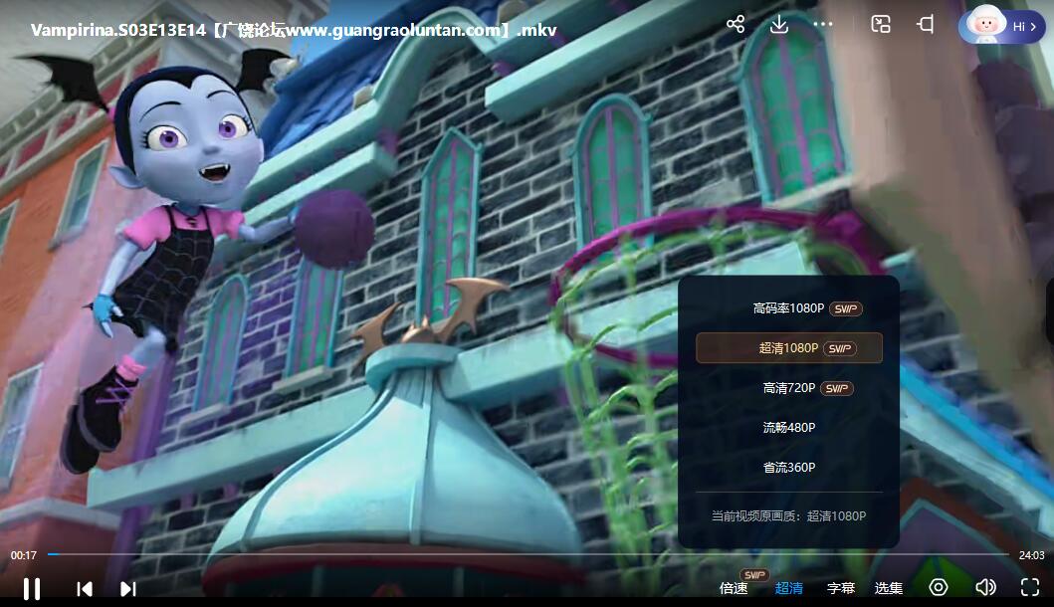Enter fullscreen mode

1030,587
